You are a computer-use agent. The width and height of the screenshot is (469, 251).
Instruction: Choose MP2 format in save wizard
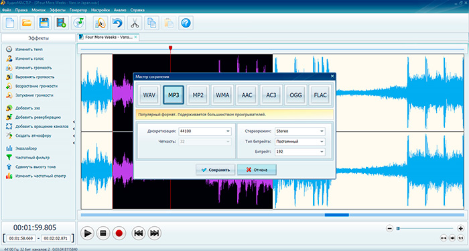tap(198, 95)
